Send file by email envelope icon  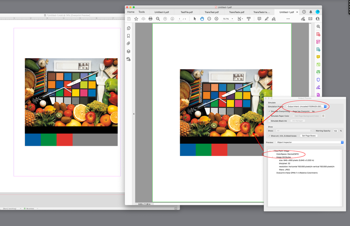click(310, 19)
